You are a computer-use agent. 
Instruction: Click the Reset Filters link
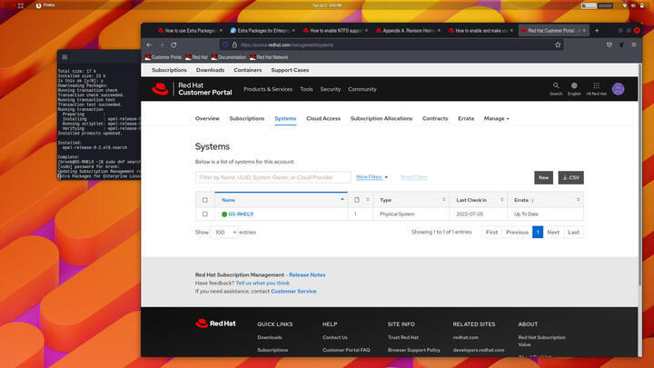click(x=414, y=177)
